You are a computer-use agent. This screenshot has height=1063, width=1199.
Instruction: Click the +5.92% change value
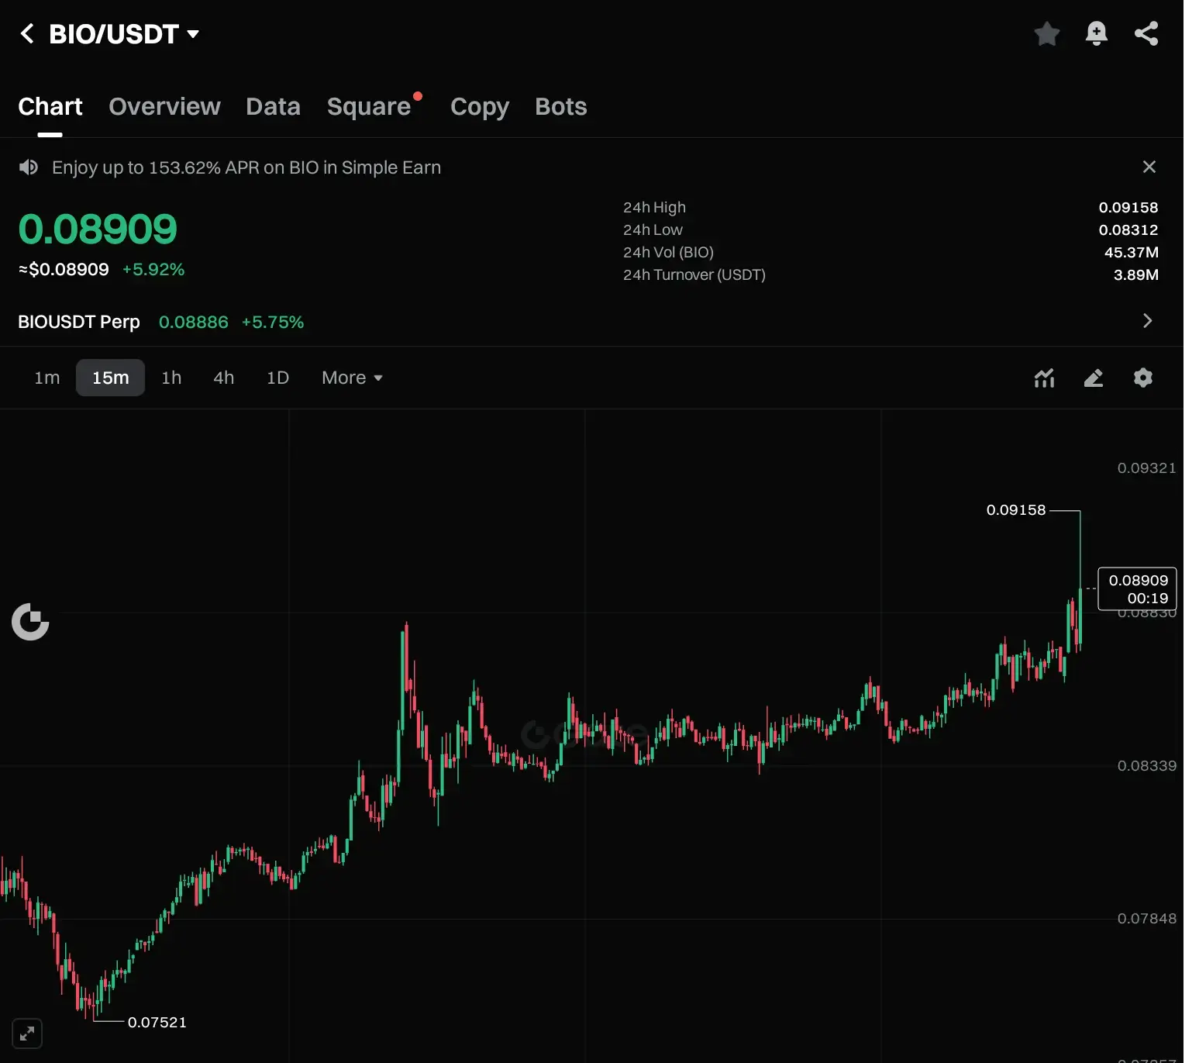(x=153, y=270)
